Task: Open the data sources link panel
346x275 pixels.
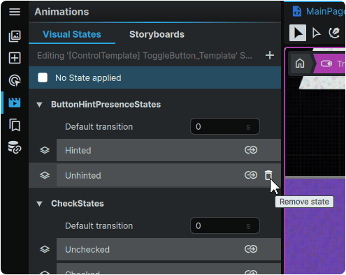Action: [15, 147]
